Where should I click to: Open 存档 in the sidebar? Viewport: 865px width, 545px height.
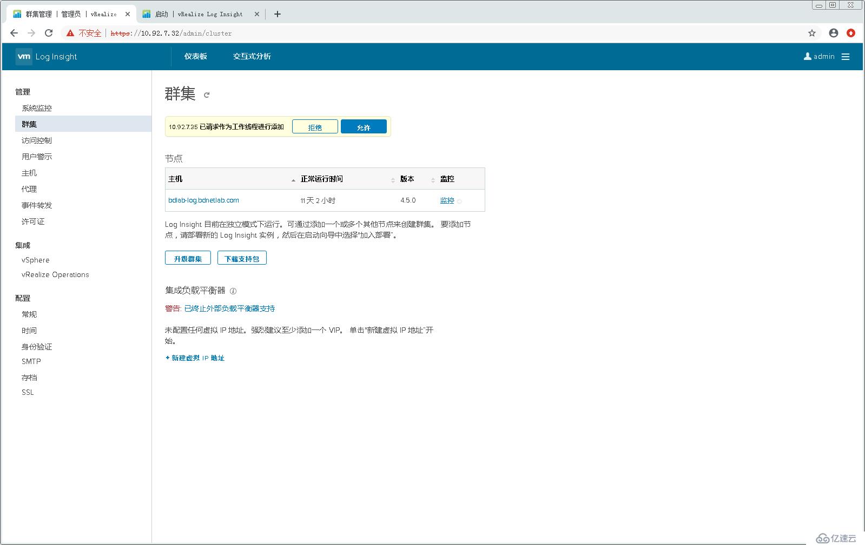pos(29,378)
